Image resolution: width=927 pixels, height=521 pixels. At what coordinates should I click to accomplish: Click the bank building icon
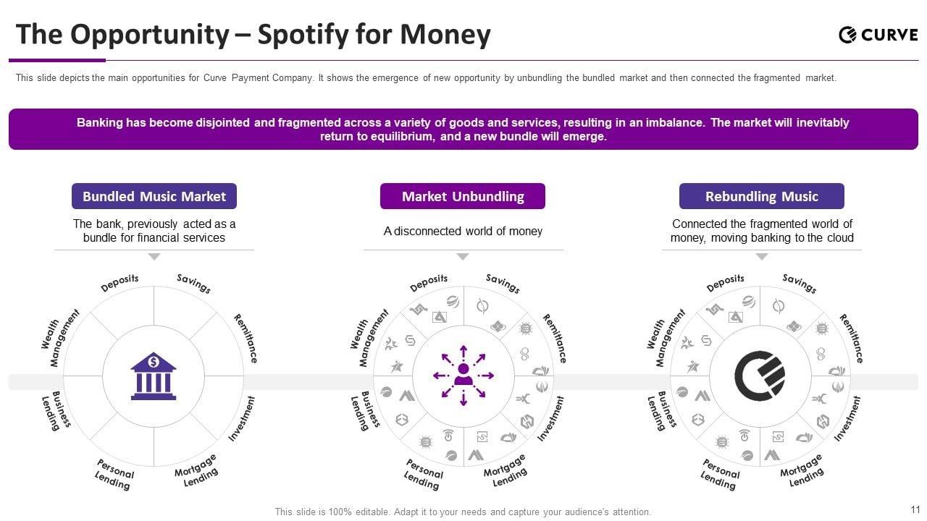pos(154,376)
